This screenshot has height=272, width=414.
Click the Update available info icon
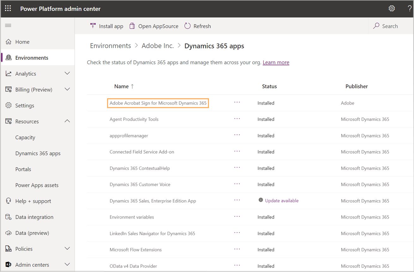point(261,200)
